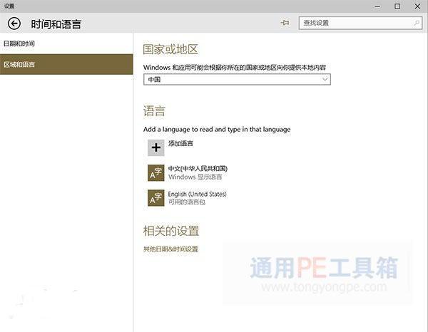Select the 中文(中华人民共和国) language icon
The height and width of the screenshot is (332, 428).
tap(156, 173)
